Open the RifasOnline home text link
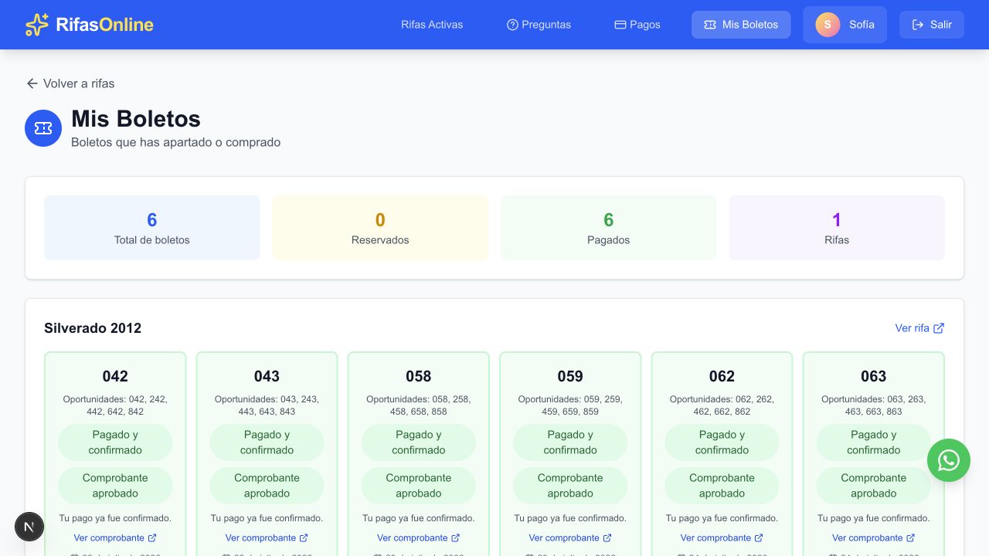The height and width of the screenshot is (556, 989). [104, 25]
